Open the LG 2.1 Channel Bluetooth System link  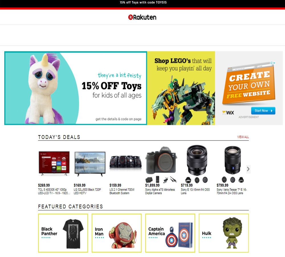[122, 191]
